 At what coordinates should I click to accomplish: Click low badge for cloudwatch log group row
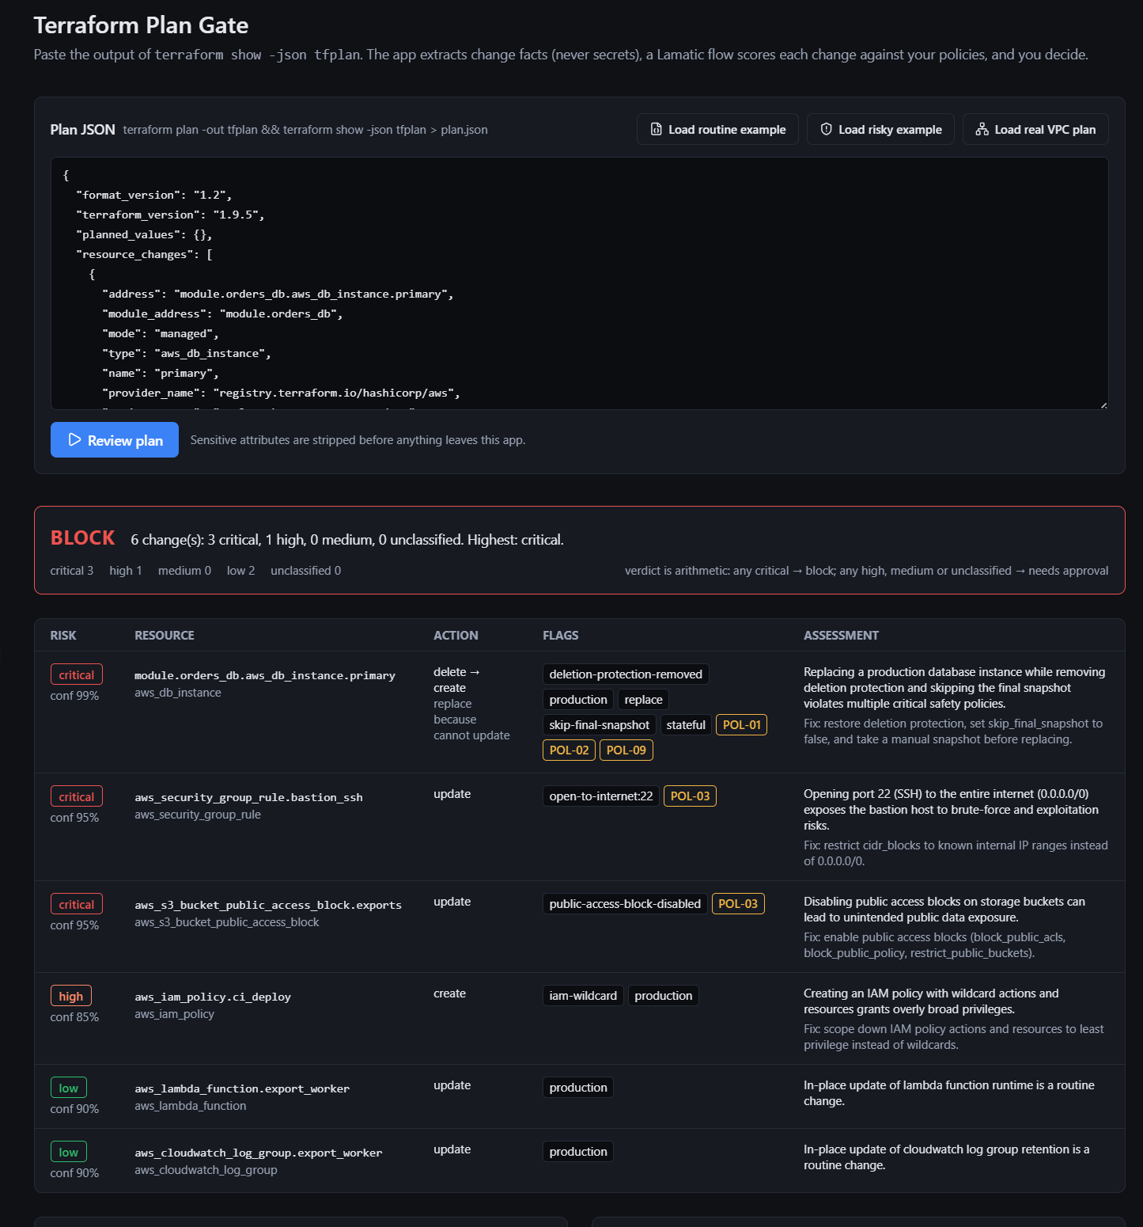(x=69, y=1152)
